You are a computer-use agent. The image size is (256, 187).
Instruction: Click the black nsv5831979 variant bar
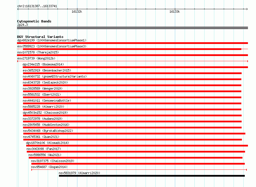pyautogui.click(x=152, y=176)
